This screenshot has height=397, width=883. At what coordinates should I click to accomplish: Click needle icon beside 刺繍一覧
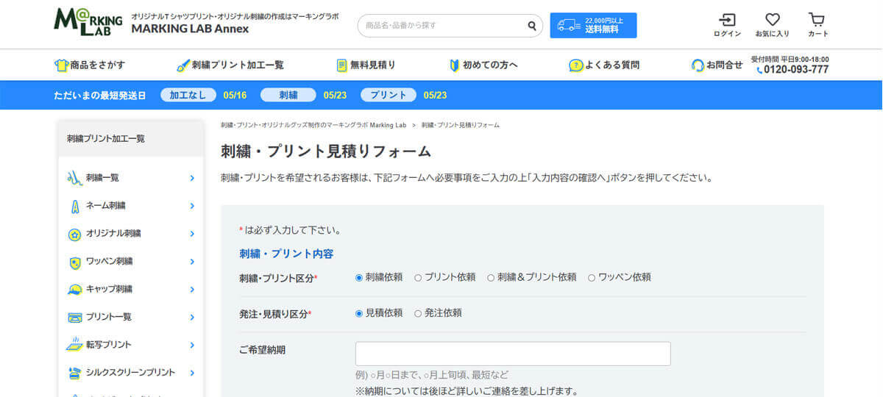[74, 177]
